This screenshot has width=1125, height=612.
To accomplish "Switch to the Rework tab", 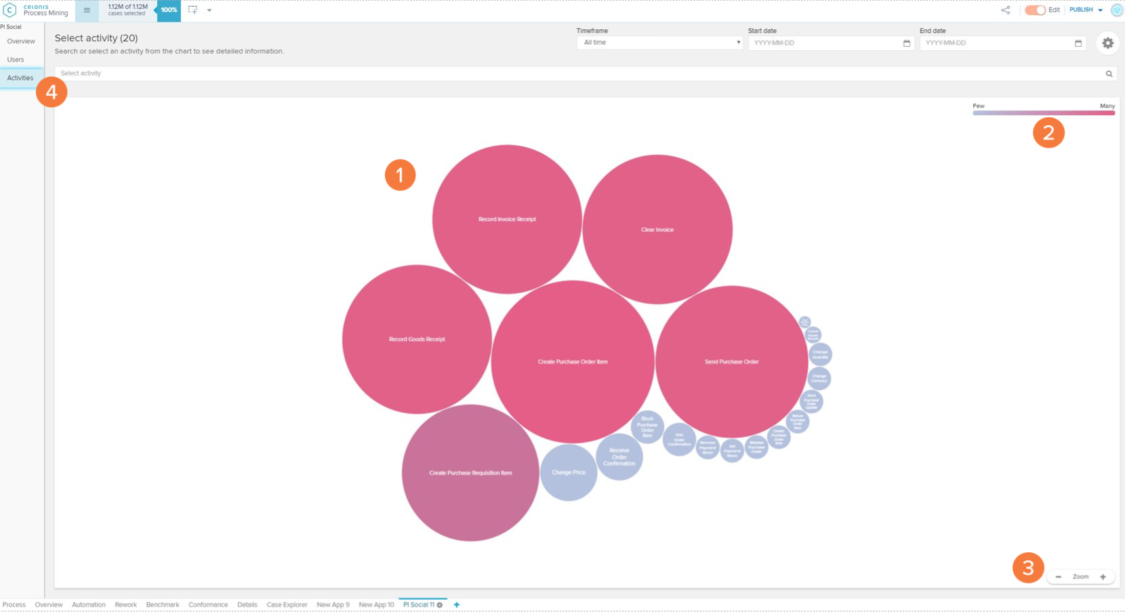I will point(125,605).
